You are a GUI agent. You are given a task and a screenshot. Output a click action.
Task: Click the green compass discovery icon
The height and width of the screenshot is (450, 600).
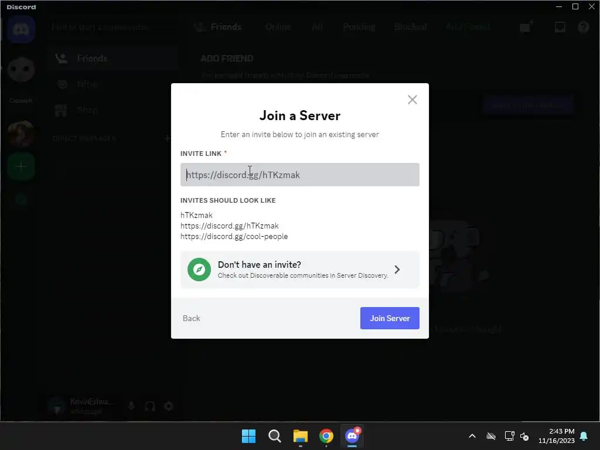click(199, 270)
